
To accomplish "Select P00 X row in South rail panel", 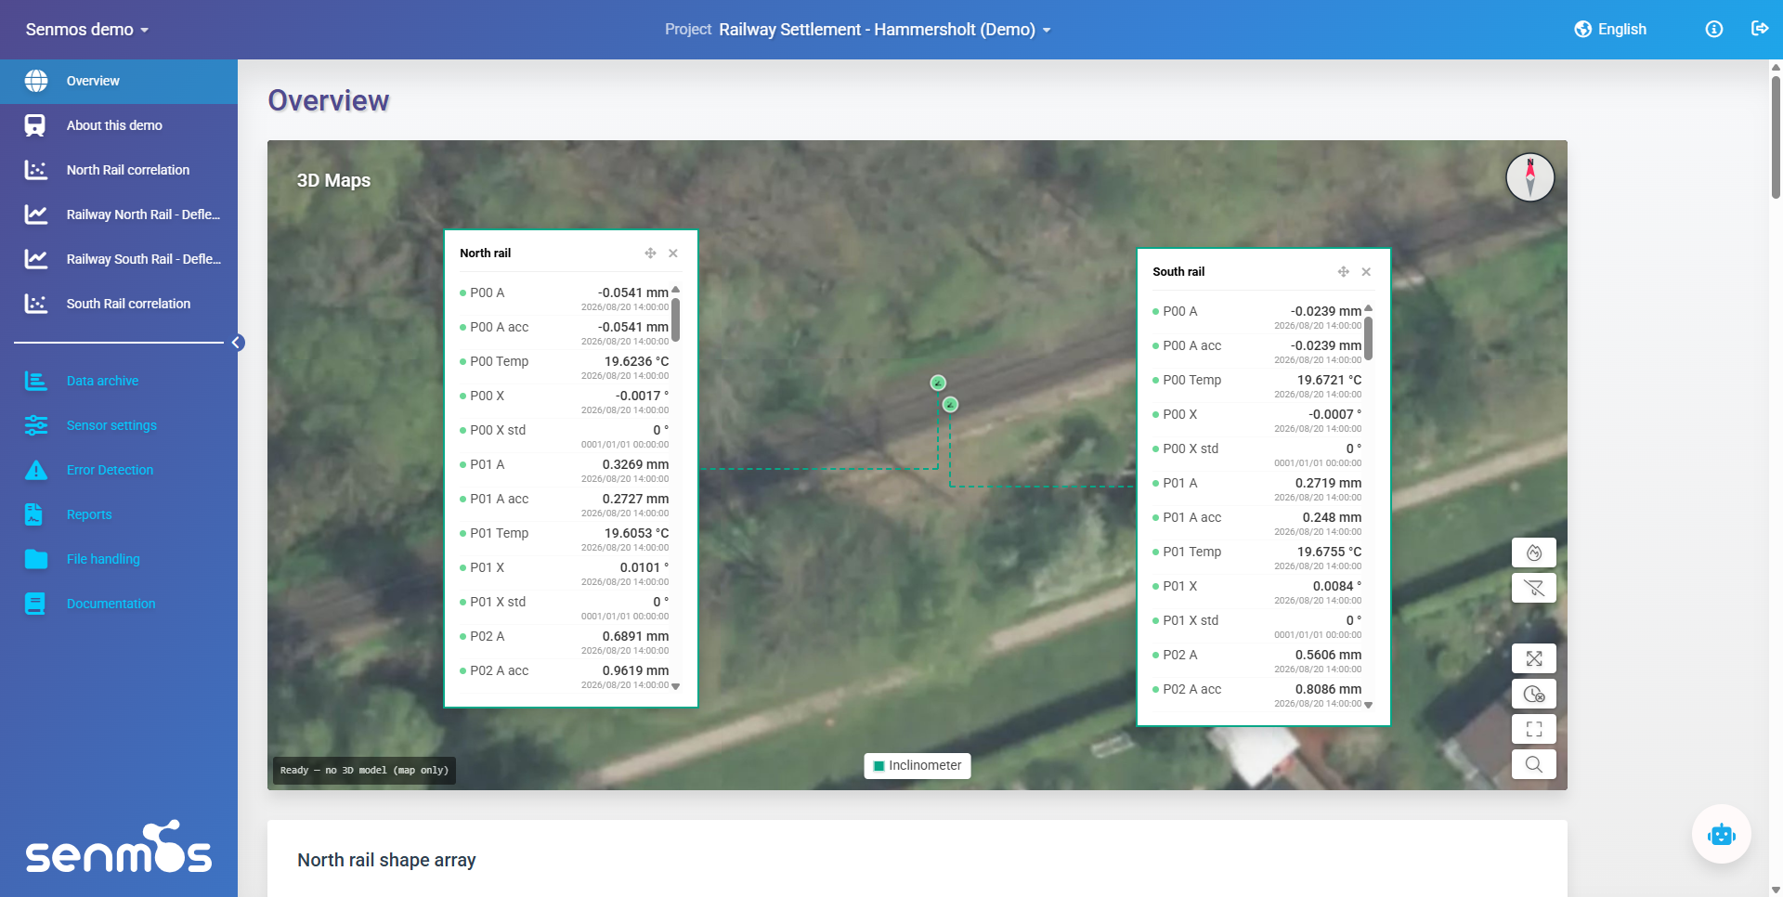I will (1257, 420).
